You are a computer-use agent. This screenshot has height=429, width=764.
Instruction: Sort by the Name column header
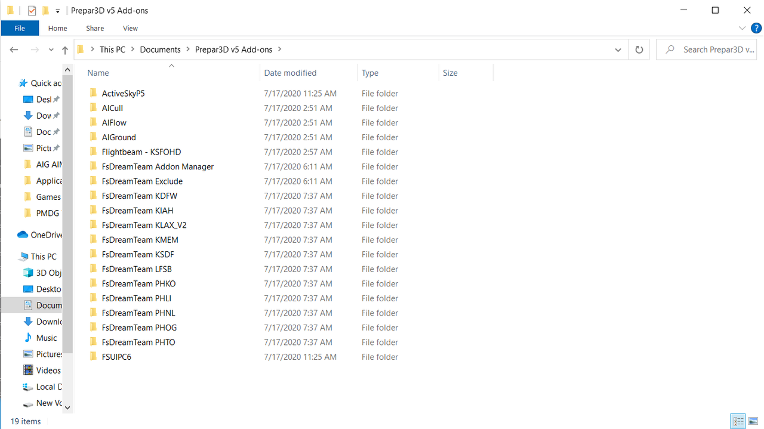point(98,73)
